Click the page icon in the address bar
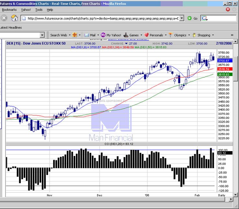The image size is (239, 209). click(x=24, y=18)
